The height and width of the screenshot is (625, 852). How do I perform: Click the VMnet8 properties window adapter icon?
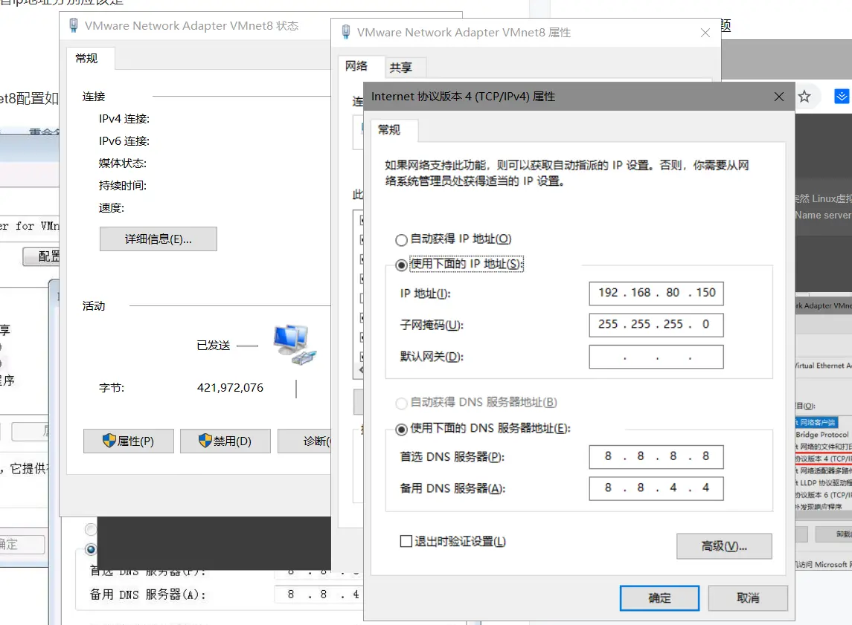tap(345, 32)
